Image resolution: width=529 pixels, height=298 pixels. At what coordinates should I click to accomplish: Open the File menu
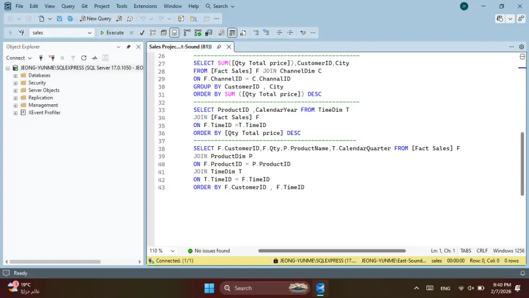click(x=20, y=6)
